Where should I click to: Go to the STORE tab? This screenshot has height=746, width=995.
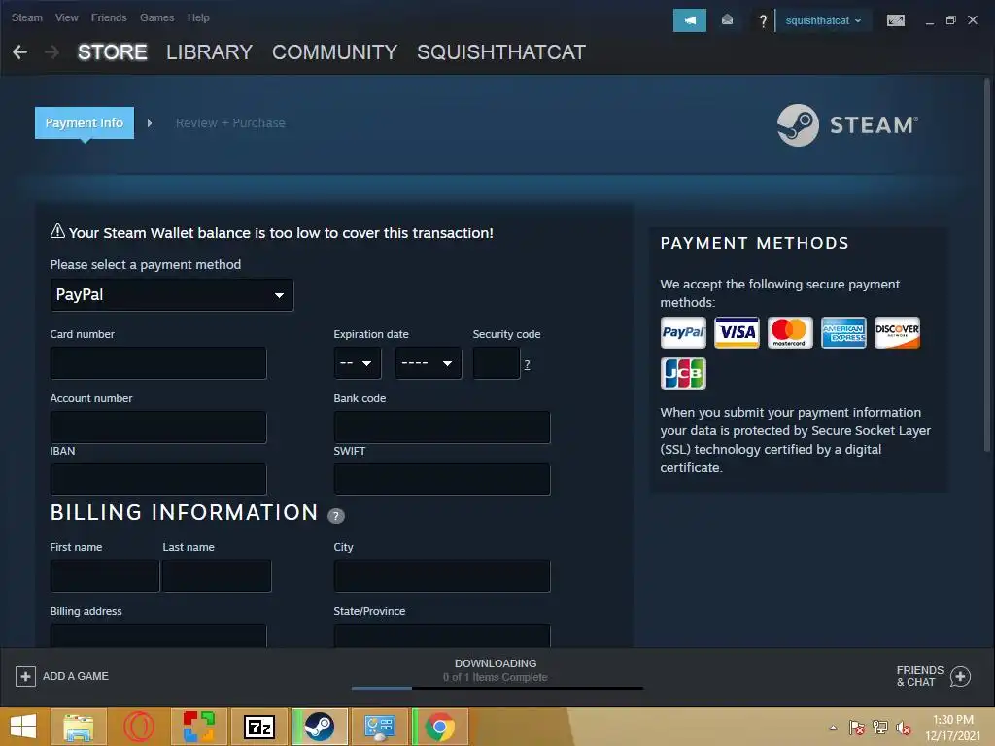coord(113,52)
